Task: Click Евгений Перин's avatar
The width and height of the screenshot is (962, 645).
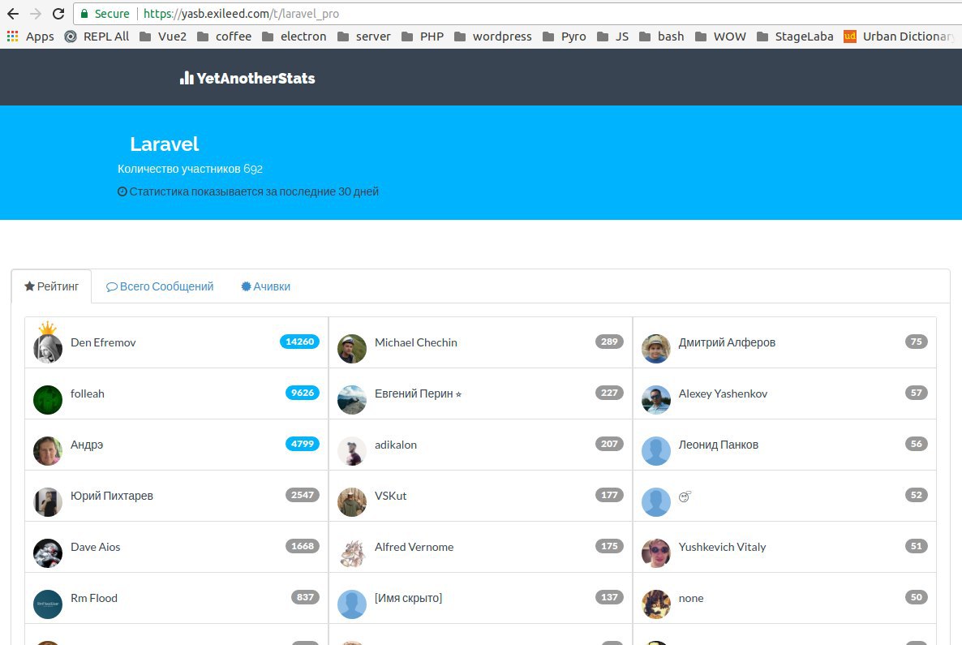Action: pyautogui.click(x=352, y=399)
